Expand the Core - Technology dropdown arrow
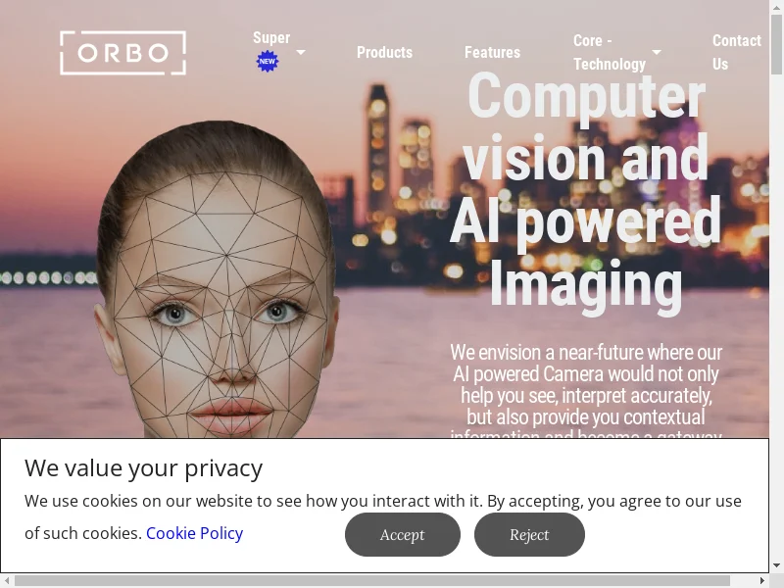This screenshot has height=588, width=784. coord(657,52)
